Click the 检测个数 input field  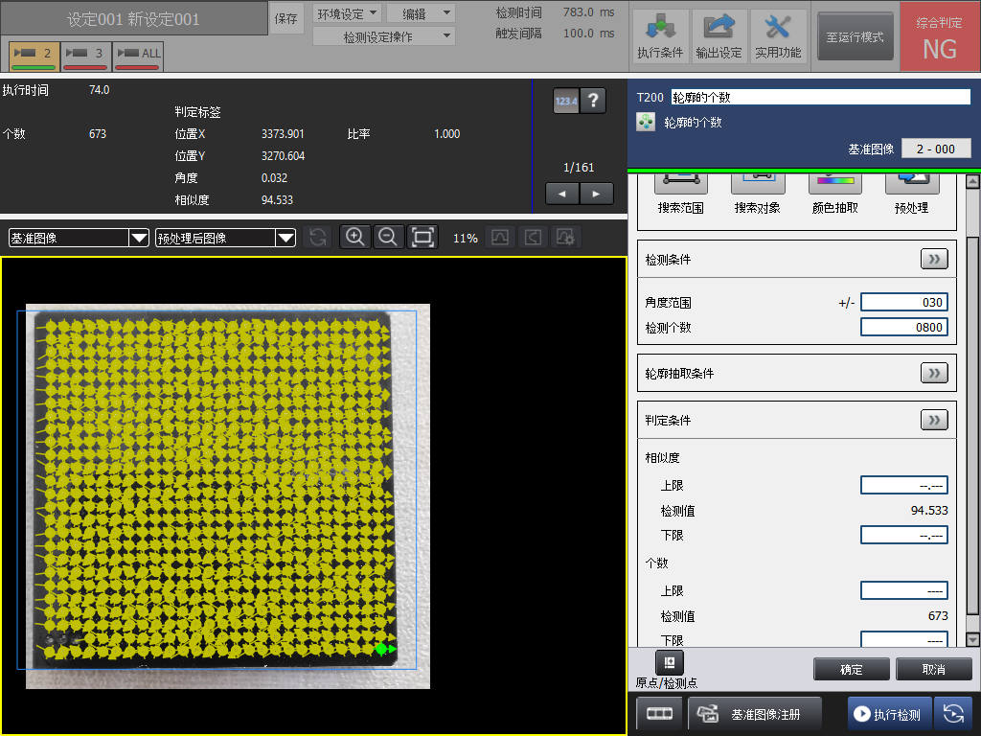903,327
